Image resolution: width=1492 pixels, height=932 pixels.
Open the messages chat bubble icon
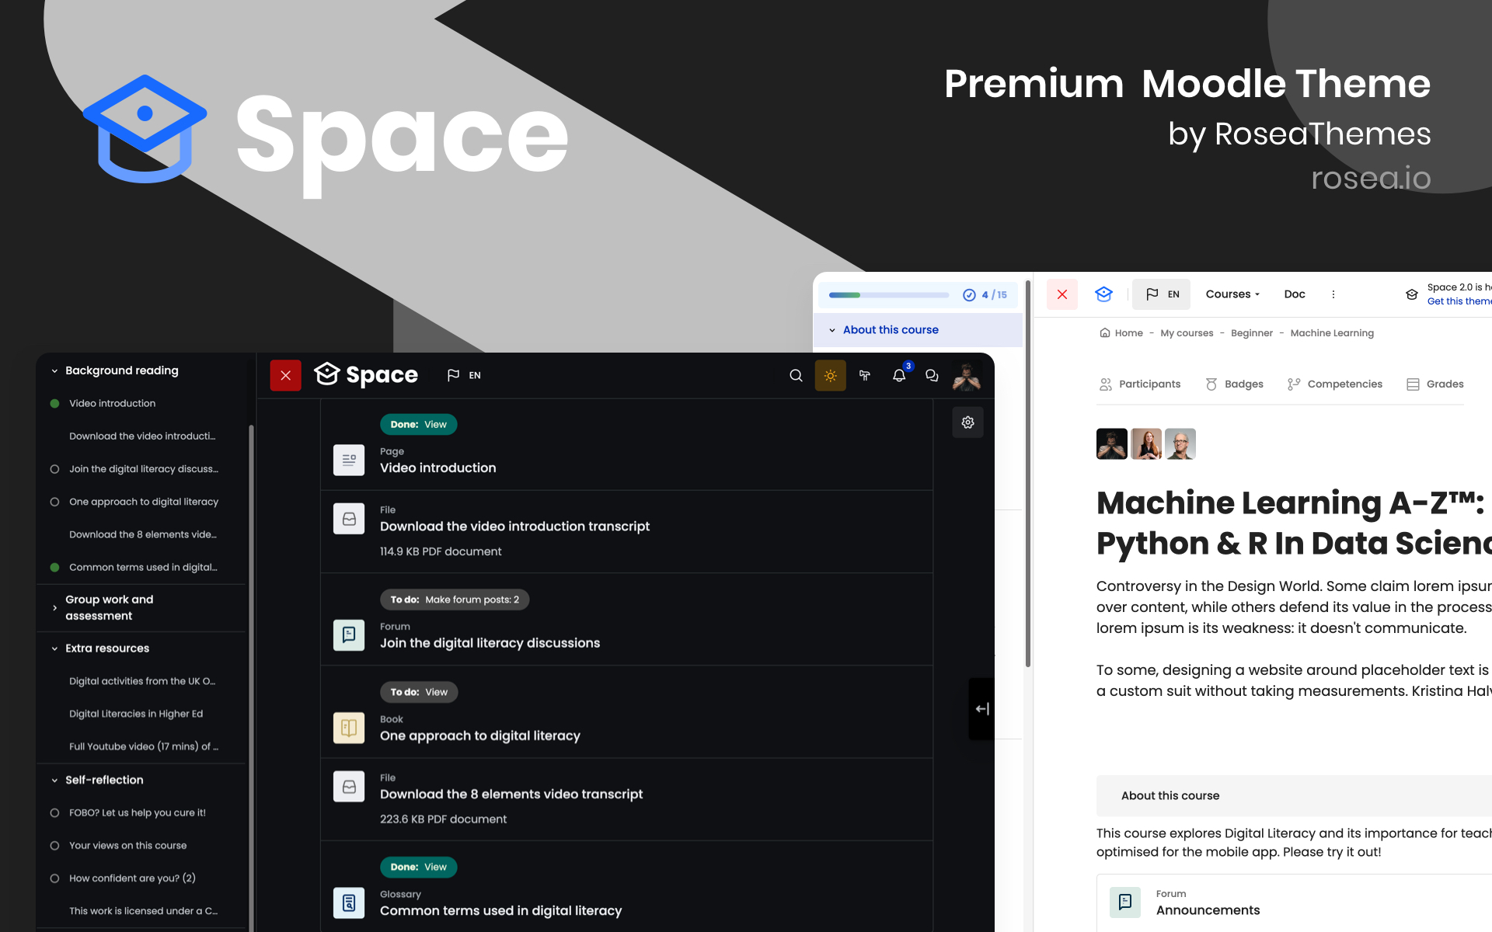[932, 376]
